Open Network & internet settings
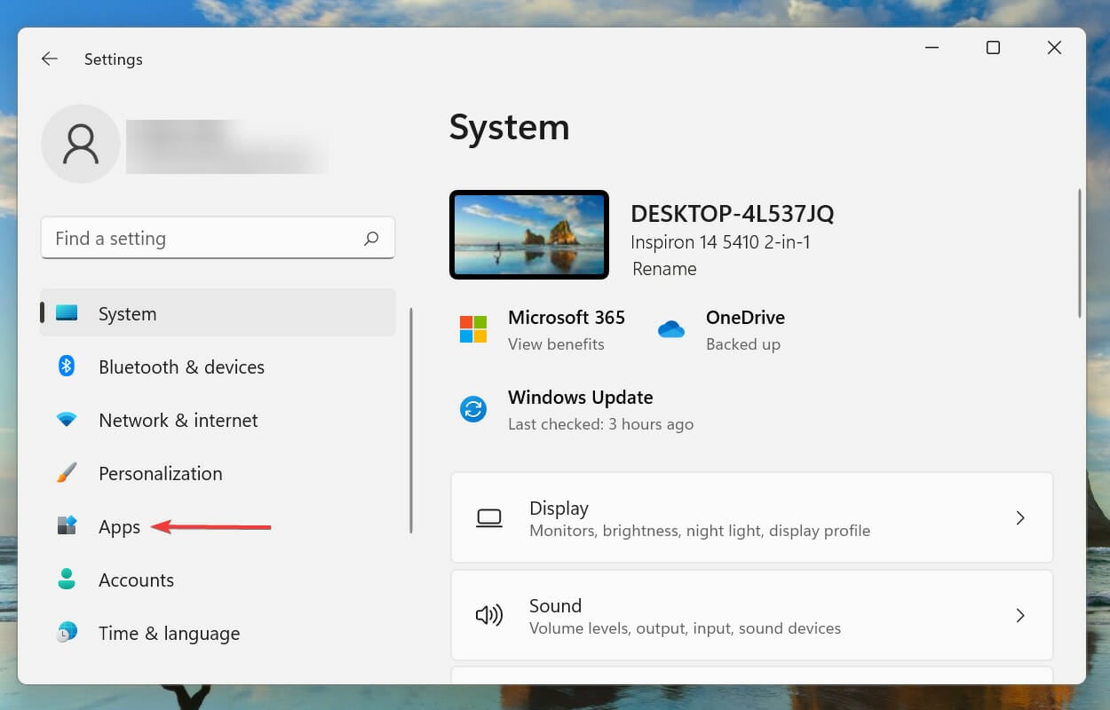 pos(178,420)
